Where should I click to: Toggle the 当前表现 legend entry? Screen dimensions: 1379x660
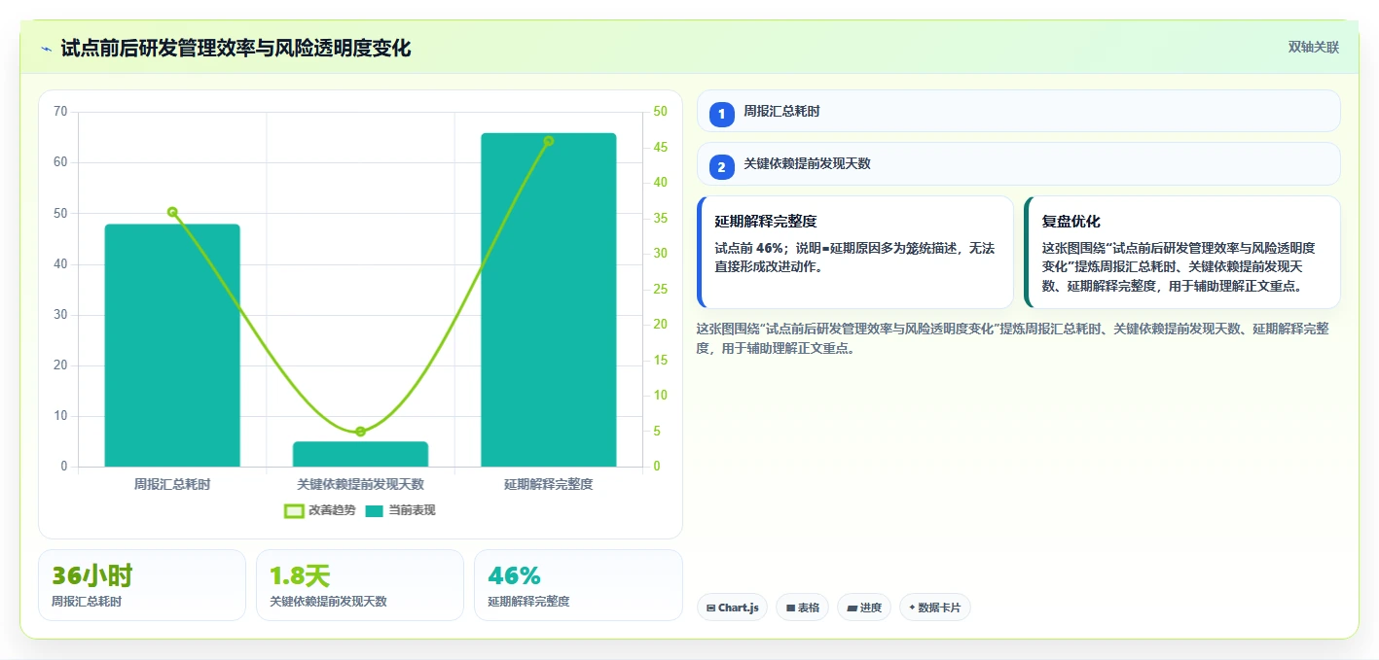(400, 510)
